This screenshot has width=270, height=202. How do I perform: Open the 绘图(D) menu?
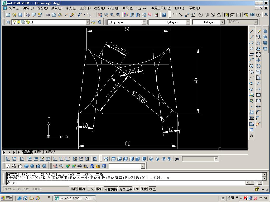click(99, 8)
